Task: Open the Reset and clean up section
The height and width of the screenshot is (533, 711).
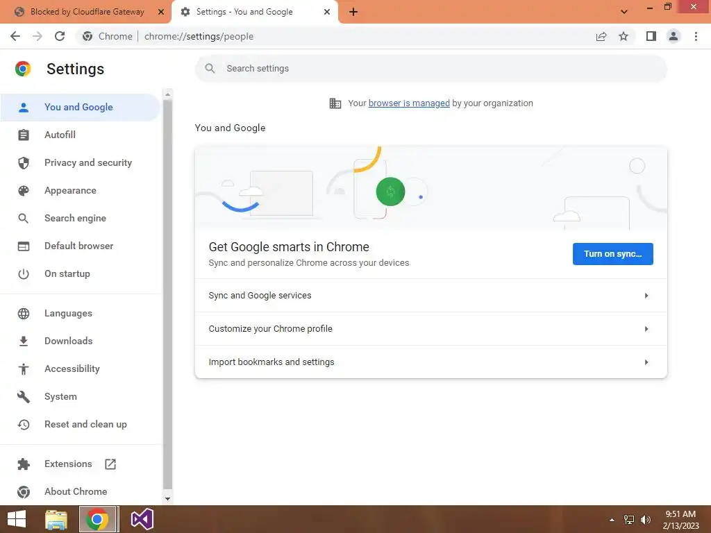Action: click(x=81, y=425)
